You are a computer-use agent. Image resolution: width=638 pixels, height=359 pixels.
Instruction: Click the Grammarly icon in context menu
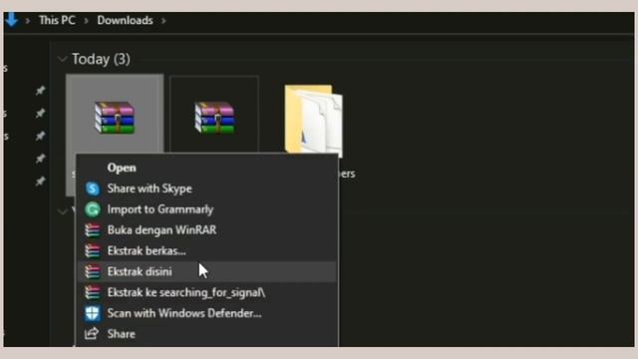pos(93,209)
